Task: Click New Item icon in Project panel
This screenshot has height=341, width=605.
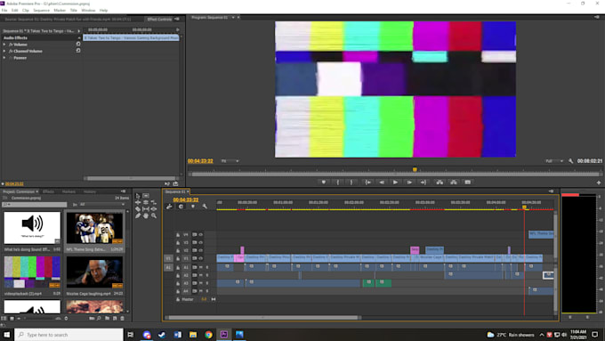Action: point(115,318)
